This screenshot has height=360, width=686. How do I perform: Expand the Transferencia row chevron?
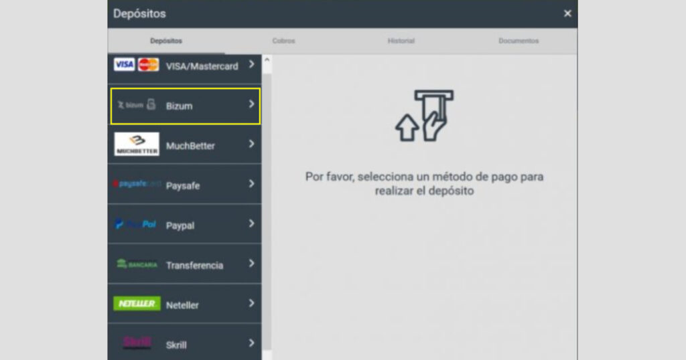pyautogui.click(x=252, y=263)
